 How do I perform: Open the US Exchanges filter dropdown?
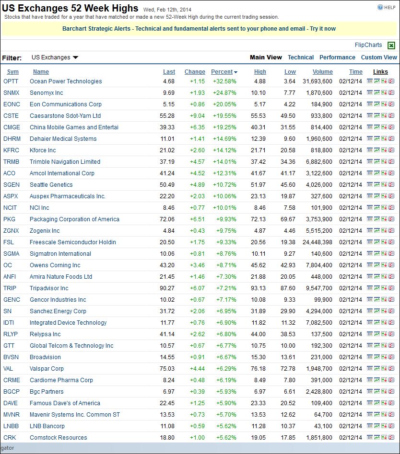tap(55, 57)
